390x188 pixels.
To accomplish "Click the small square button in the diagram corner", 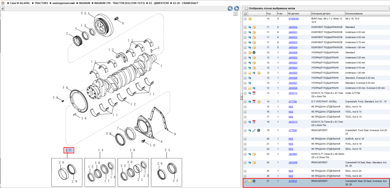I will pyautogui.click(x=235, y=14).
